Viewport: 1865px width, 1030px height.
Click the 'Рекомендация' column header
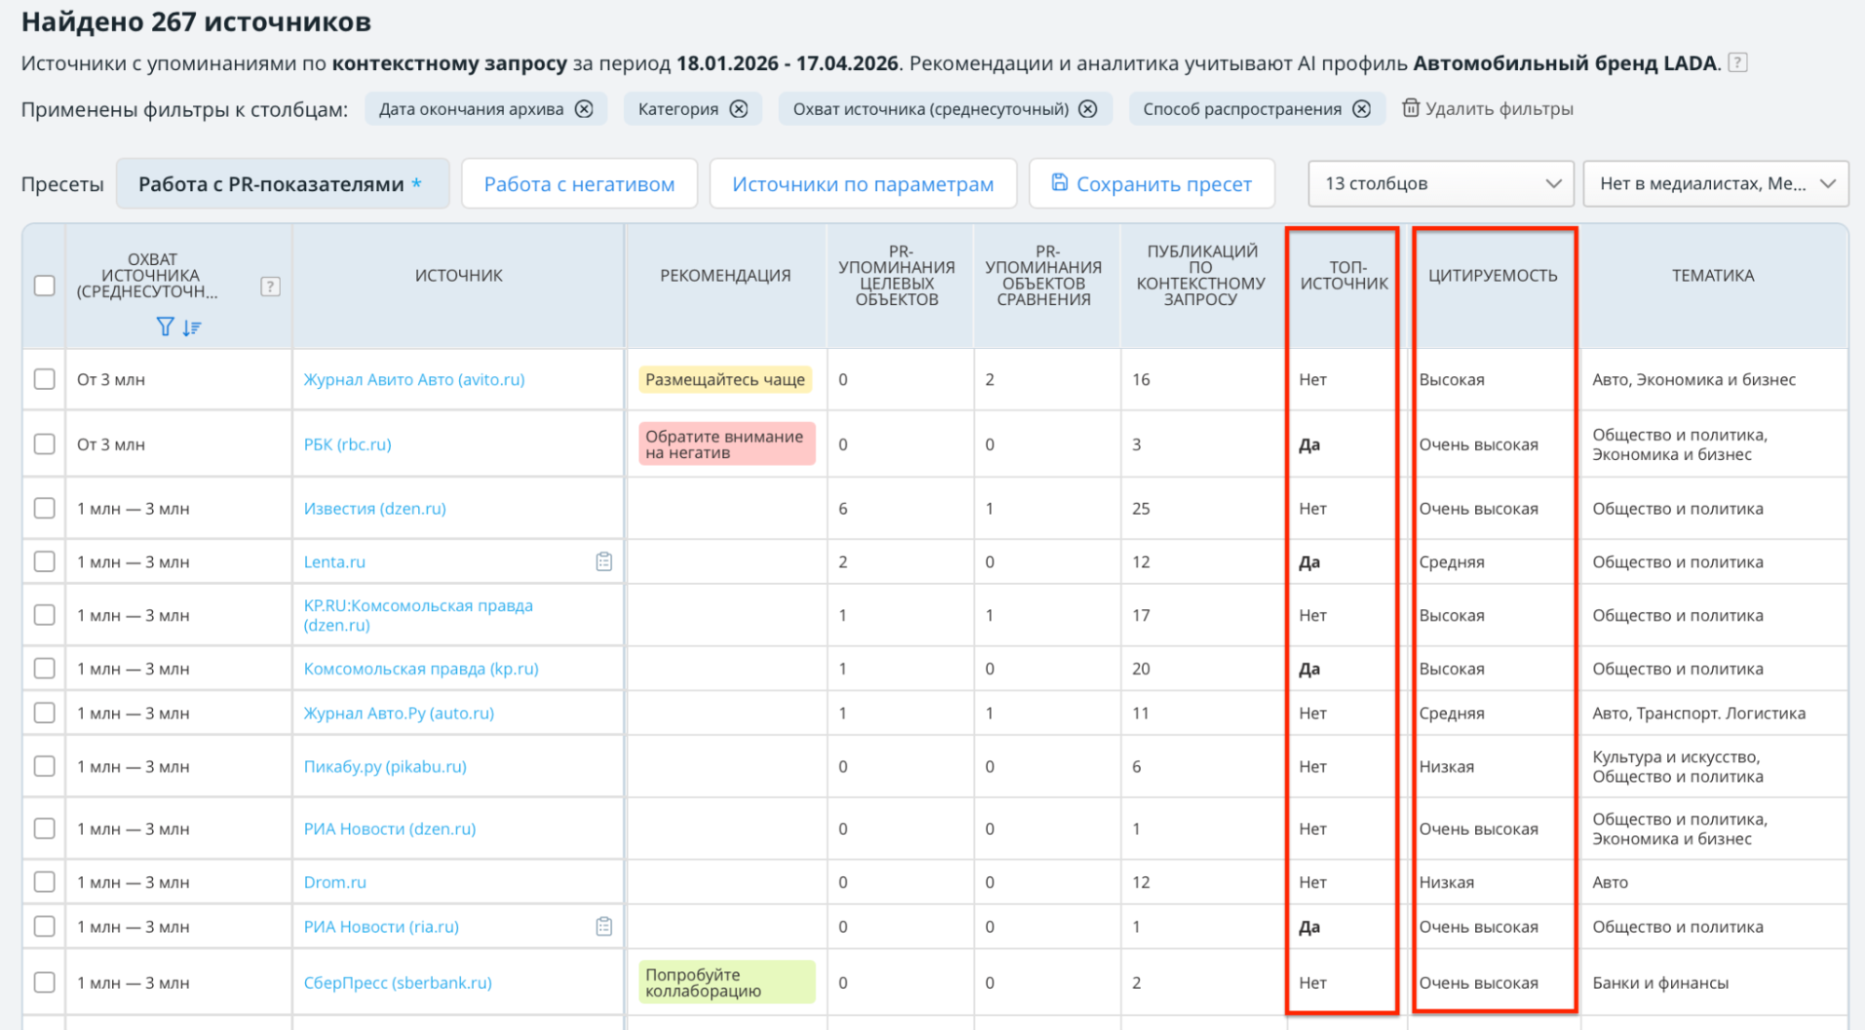coord(726,275)
